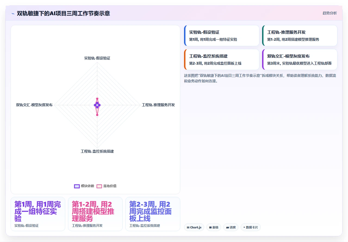Click the 第2-3周 stat card
Viewport: 348px width, 242px height.
[153, 214]
